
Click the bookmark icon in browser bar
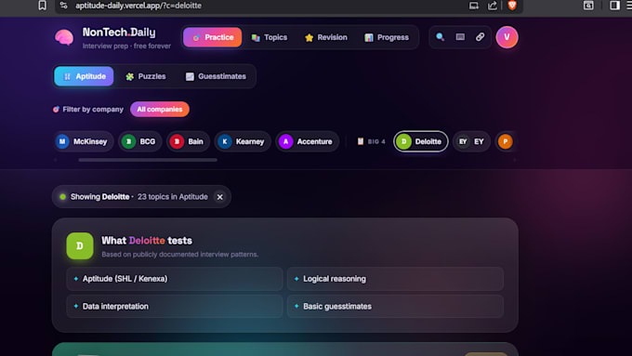(x=43, y=6)
